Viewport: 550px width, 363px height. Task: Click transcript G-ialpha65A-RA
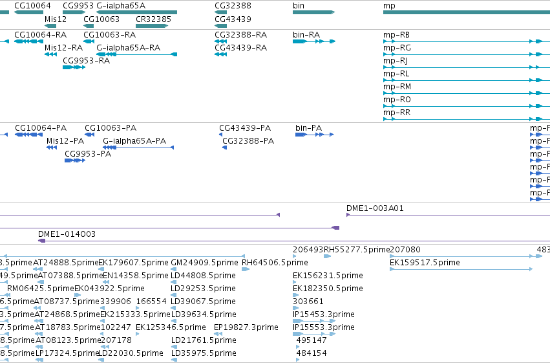tap(129, 48)
